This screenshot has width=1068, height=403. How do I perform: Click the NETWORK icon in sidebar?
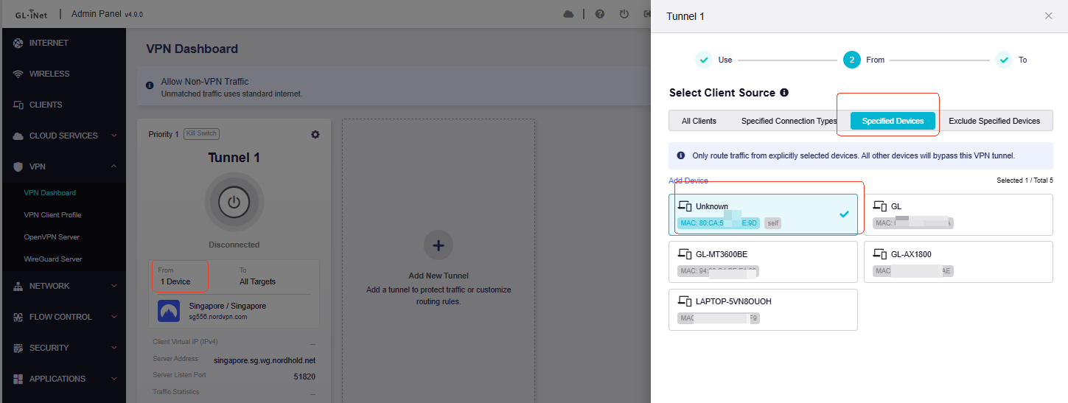tap(18, 286)
